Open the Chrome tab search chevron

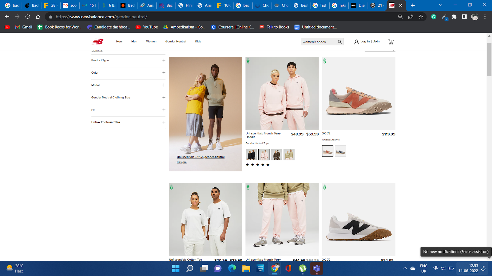(440, 5)
